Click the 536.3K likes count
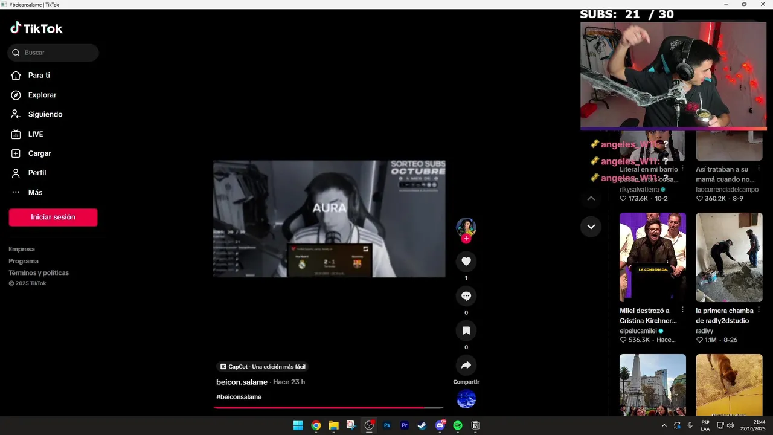The width and height of the screenshot is (773, 435). [639, 340]
